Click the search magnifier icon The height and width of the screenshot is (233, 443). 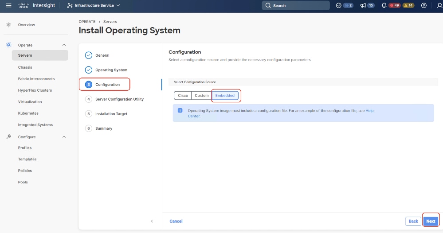268,5
